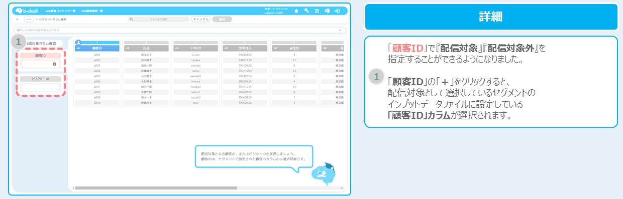Click the サポートアカウント account name

click(x=276, y=9)
